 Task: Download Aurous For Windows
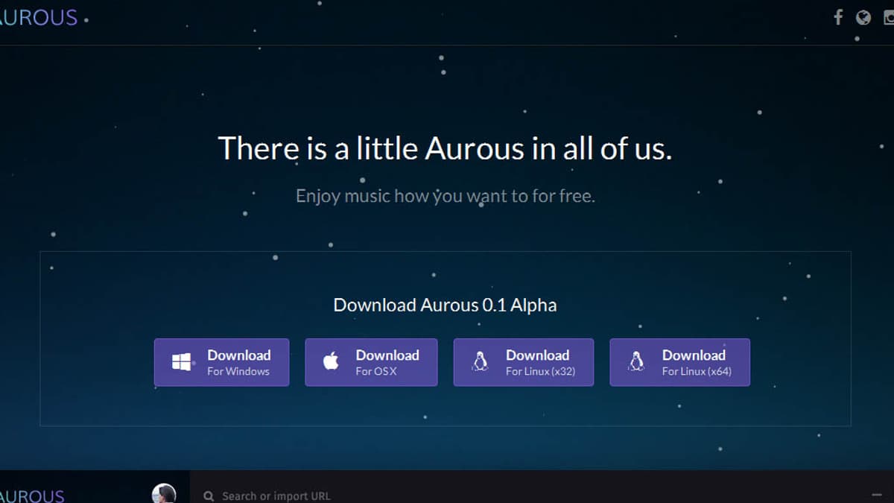[x=221, y=362]
